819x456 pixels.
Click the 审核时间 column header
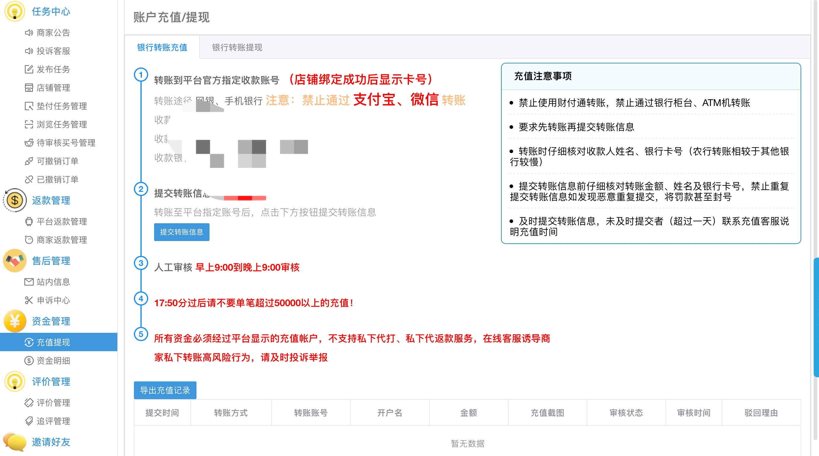pyautogui.click(x=694, y=413)
